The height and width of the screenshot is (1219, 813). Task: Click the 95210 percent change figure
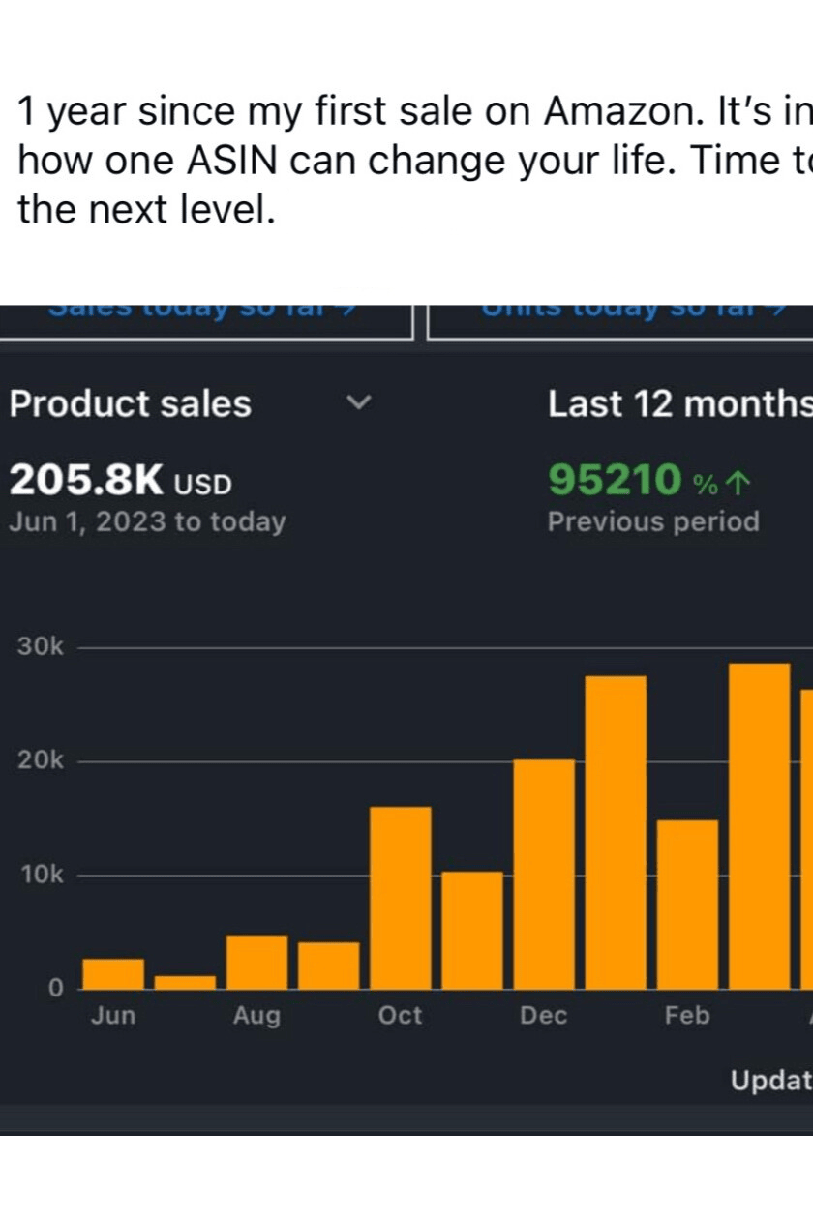pos(616,480)
